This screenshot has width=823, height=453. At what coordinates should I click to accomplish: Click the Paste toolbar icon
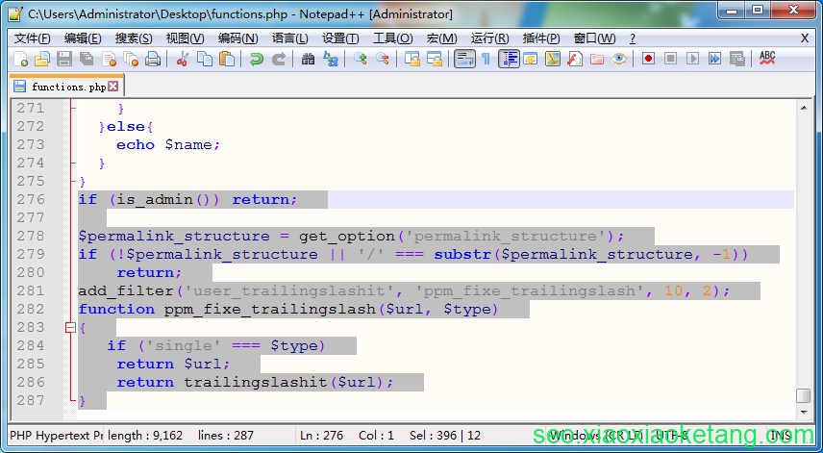(x=226, y=59)
